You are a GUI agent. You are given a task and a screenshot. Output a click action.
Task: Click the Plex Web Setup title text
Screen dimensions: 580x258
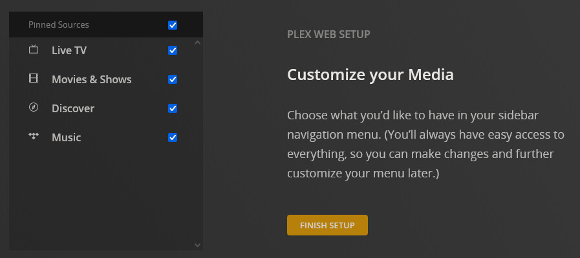pos(328,34)
